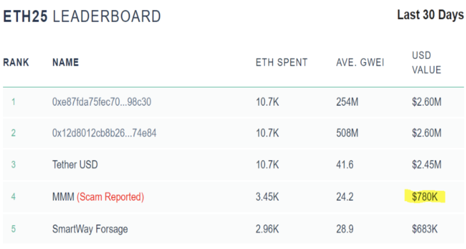The image size is (466, 249).
Task: Select the Last 30 Days period
Action: point(430,15)
